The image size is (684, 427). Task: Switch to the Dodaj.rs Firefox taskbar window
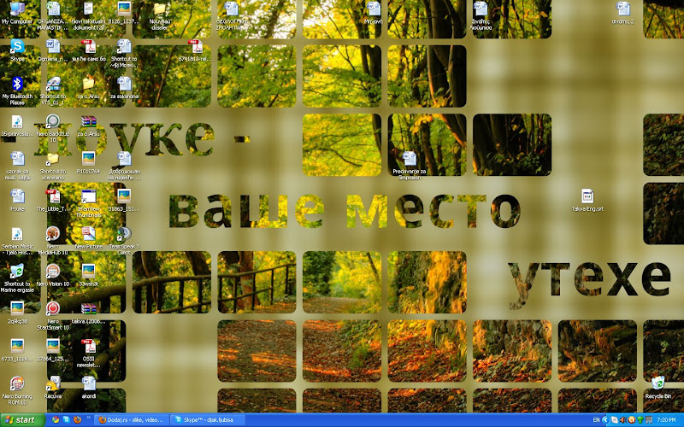point(132,420)
